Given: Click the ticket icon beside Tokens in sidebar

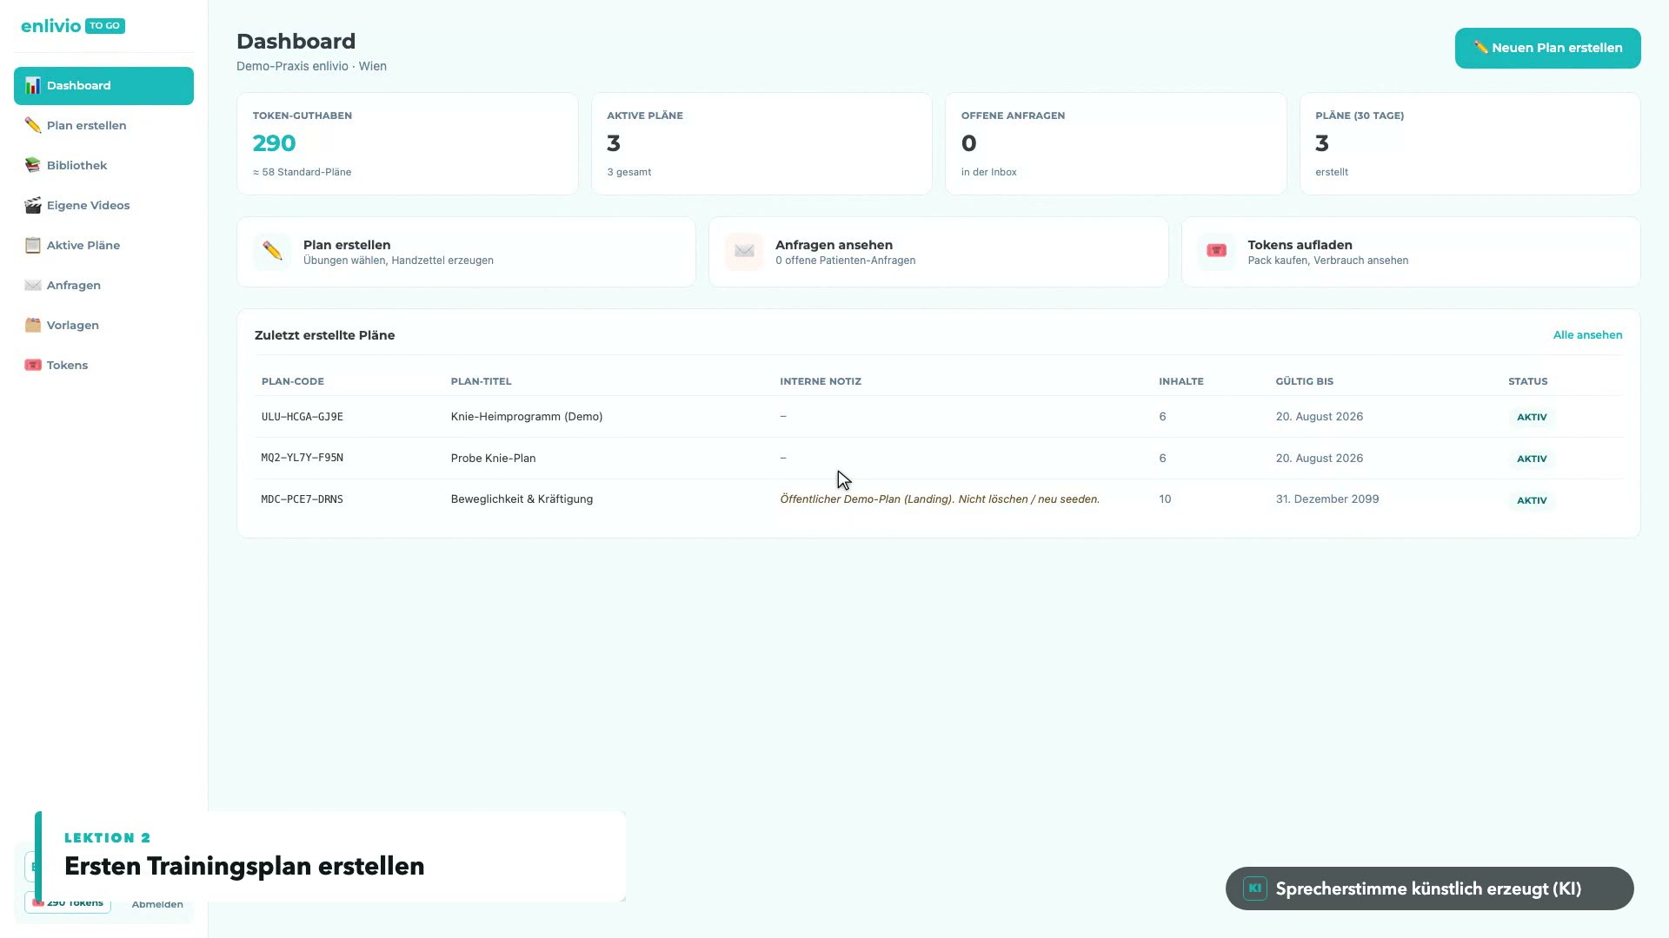Looking at the screenshot, I should coord(32,365).
